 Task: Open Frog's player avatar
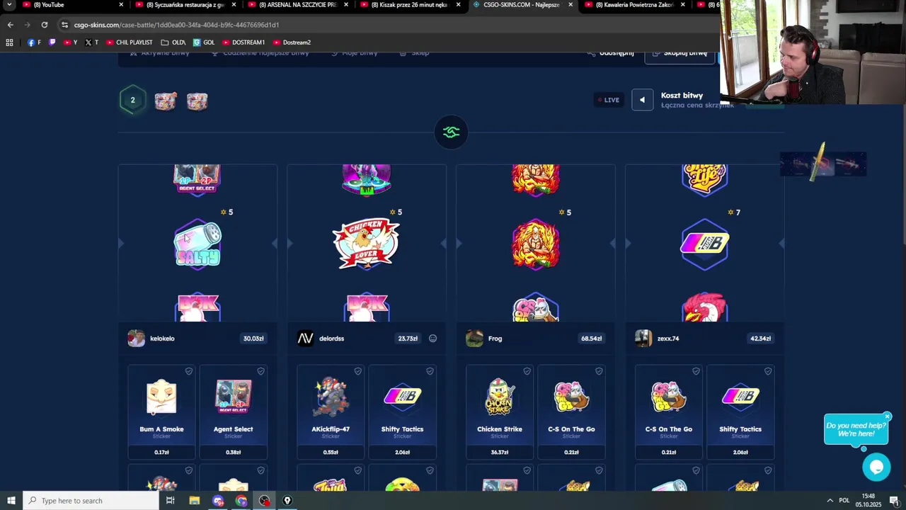coord(474,339)
